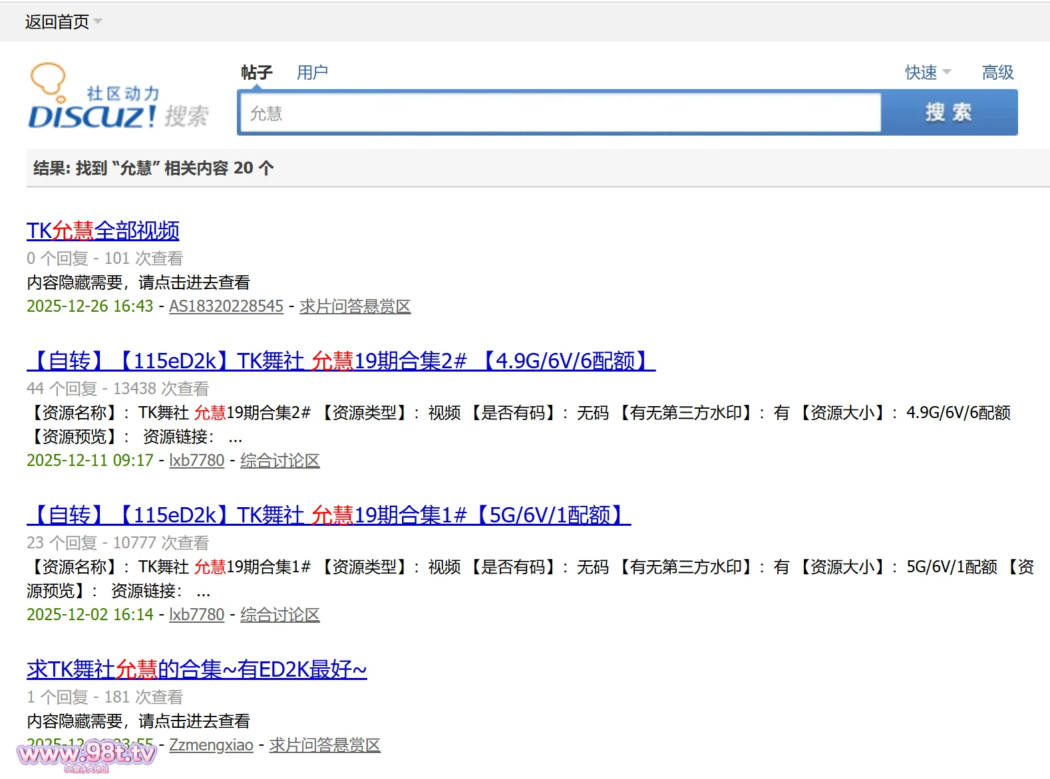
Task: View author AS18320228545's profile
Action: click(x=226, y=306)
